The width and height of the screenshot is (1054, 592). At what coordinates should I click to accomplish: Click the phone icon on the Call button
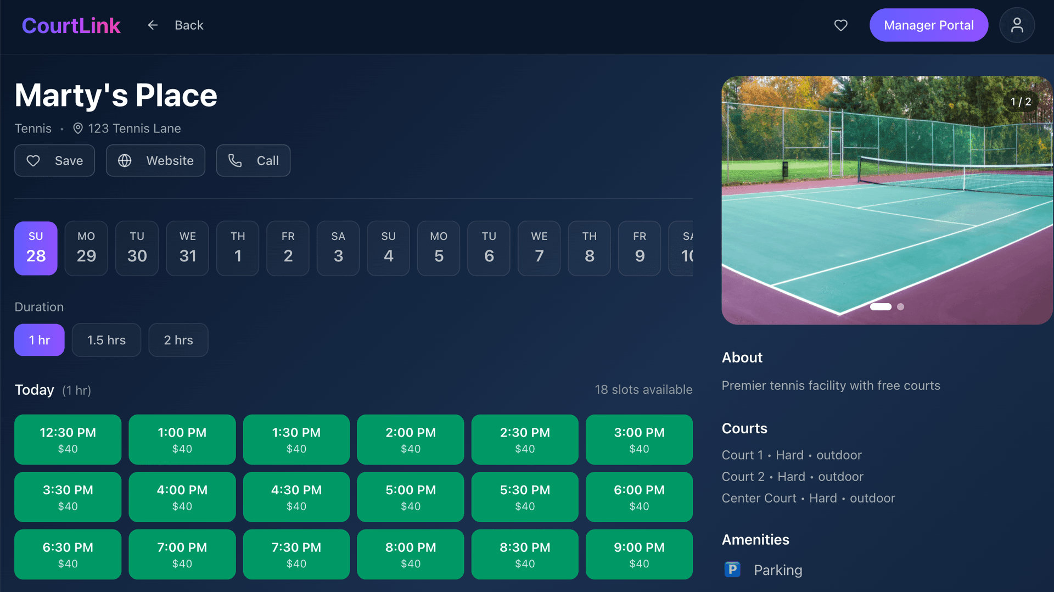click(x=235, y=160)
